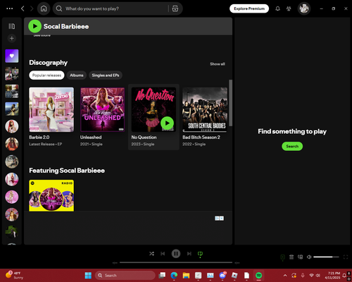Click the No Question title link
This screenshot has height=282, width=352.
click(144, 137)
